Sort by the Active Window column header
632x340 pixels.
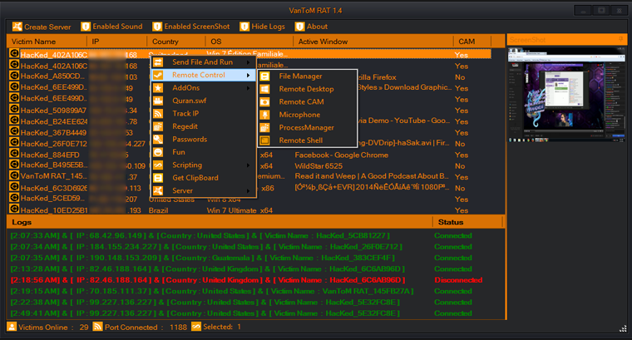pyautogui.click(x=373, y=42)
